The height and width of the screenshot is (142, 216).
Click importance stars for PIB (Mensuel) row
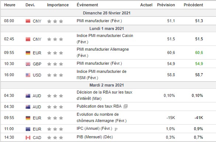coord(55,138)
